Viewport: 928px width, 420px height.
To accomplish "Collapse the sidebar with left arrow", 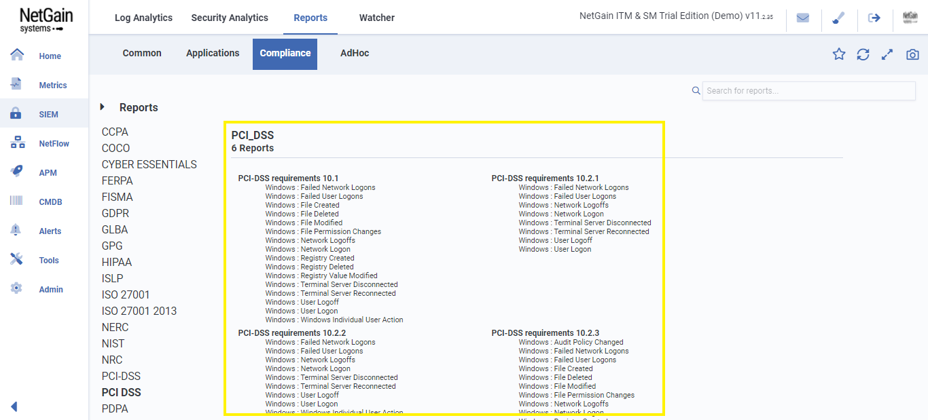I will click(x=14, y=406).
